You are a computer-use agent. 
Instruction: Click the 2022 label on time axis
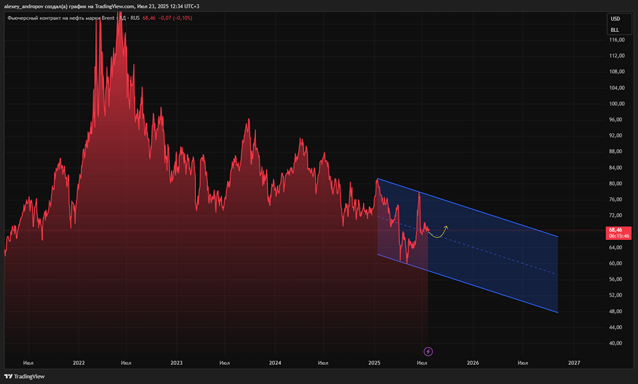(78, 363)
